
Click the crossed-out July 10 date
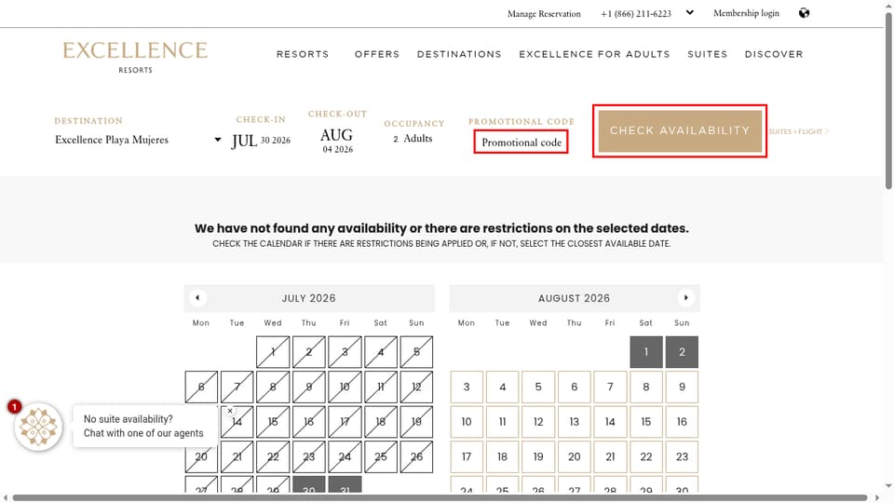coord(345,387)
